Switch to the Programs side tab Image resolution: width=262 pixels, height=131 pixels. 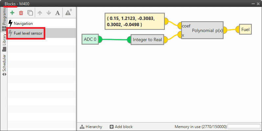4,17
